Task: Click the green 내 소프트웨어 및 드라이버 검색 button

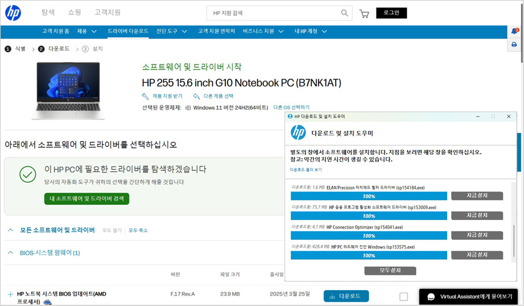Action: click(x=87, y=199)
